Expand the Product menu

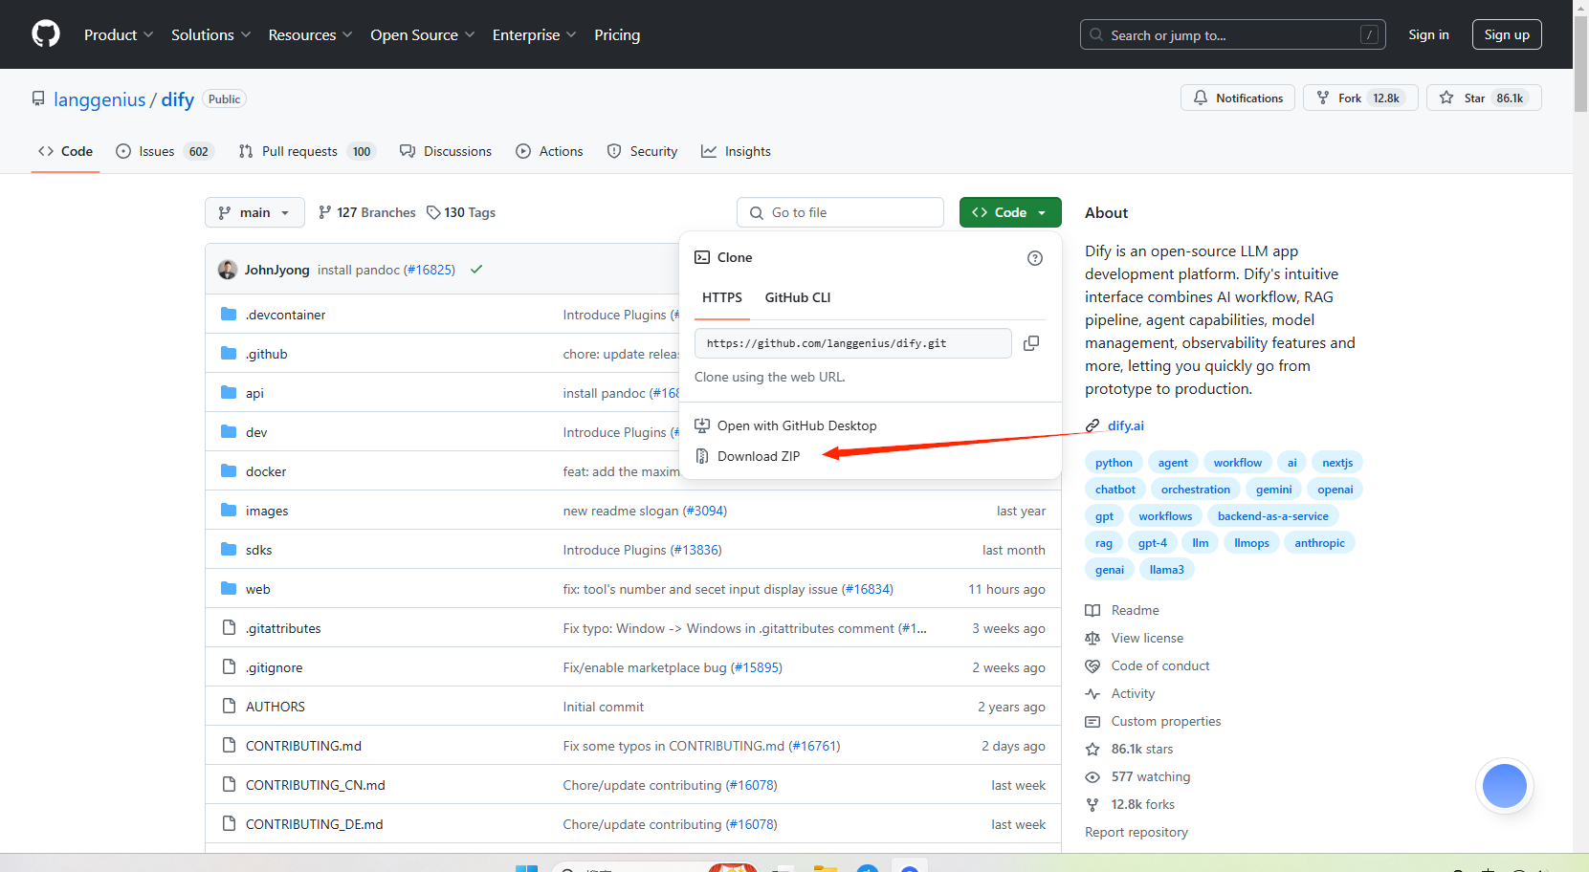pos(119,34)
